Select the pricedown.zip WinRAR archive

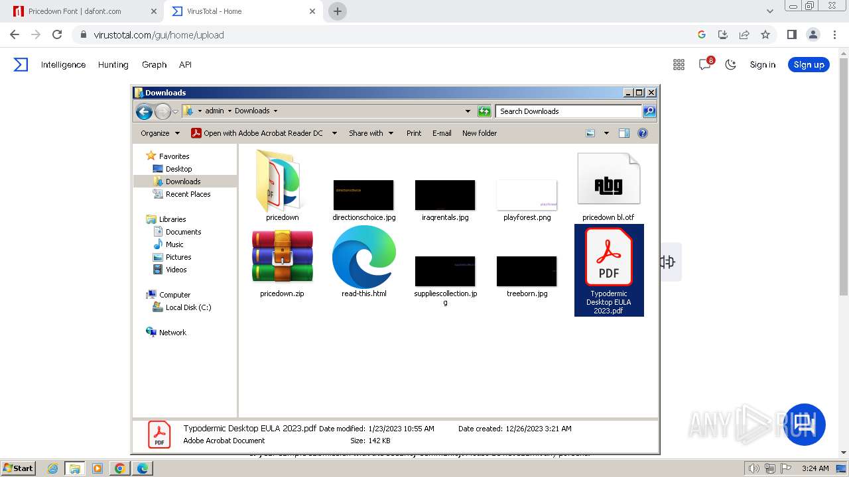(283, 258)
